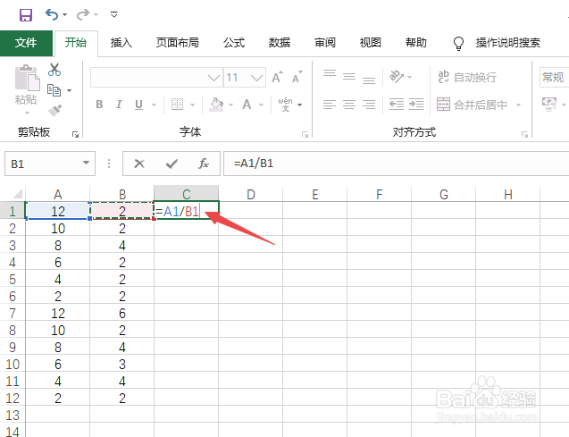This screenshot has width=569, height=437.
Task: Click the Phonetic Guide wén icon
Action: click(285, 105)
